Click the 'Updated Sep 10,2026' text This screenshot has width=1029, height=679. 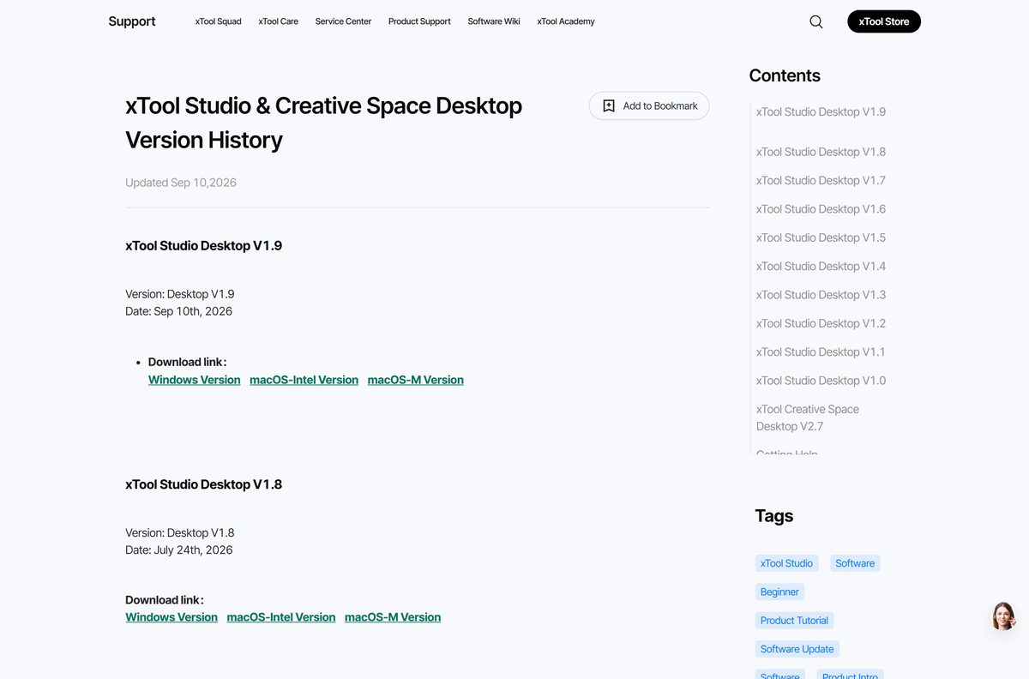(x=181, y=183)
